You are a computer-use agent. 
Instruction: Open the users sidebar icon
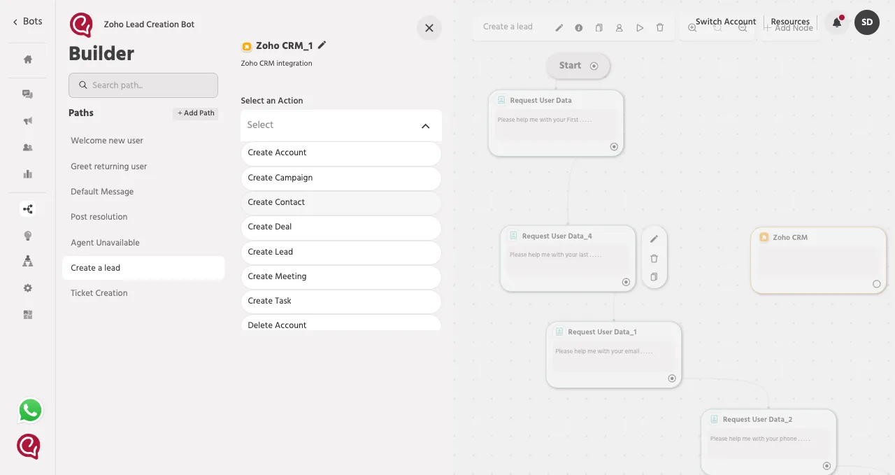point(28,148)
